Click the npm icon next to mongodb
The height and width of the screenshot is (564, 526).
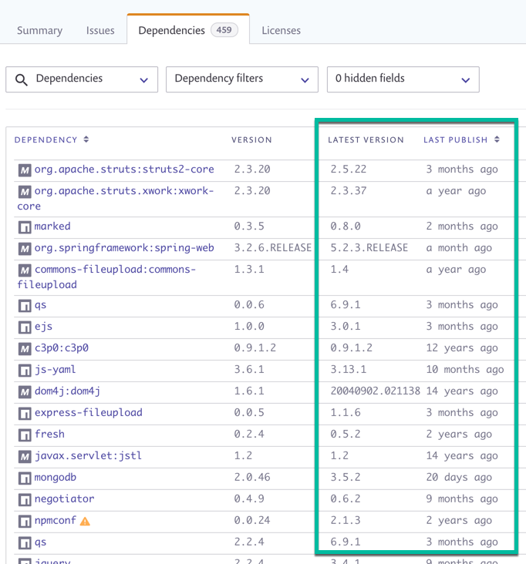coord(25,478)
